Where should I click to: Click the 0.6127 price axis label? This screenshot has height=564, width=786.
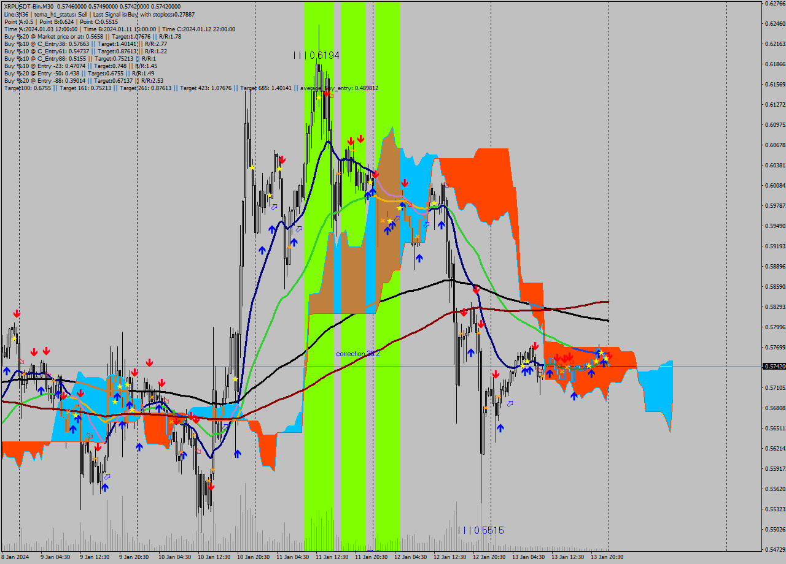click(775, 104)
